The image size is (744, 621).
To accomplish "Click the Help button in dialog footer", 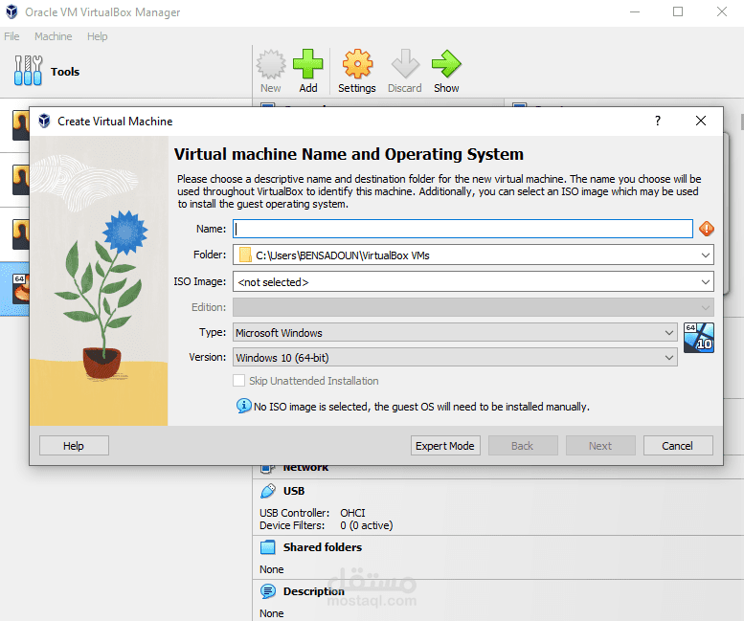I will pyautogui.click(x=74, y=446).
